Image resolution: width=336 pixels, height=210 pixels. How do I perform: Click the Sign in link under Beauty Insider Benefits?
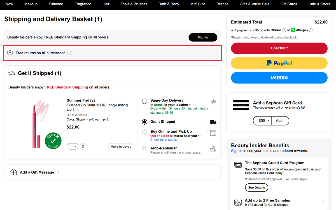pyautogui.click(x=236, y=151)
